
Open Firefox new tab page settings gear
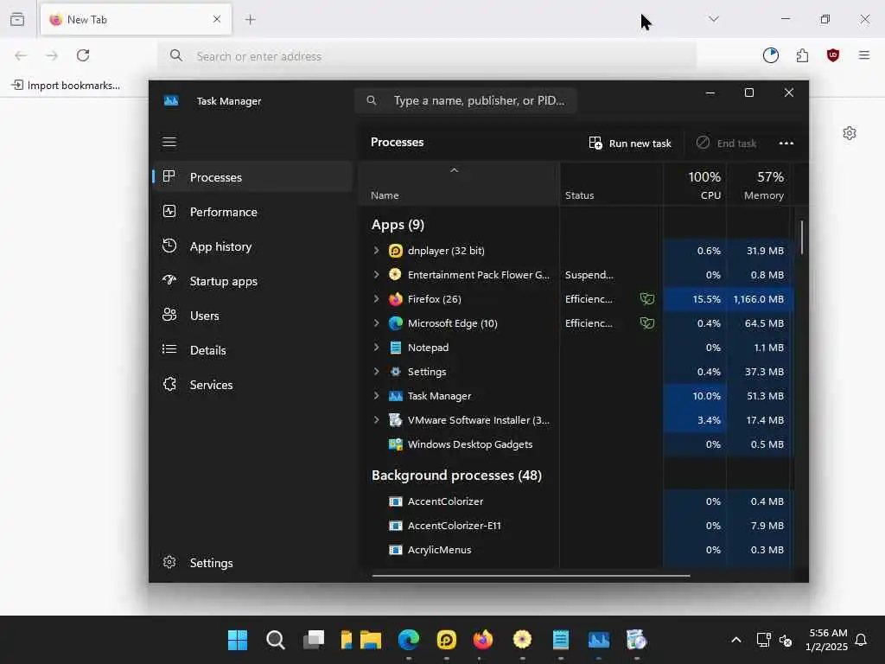(x=850, y=133)
